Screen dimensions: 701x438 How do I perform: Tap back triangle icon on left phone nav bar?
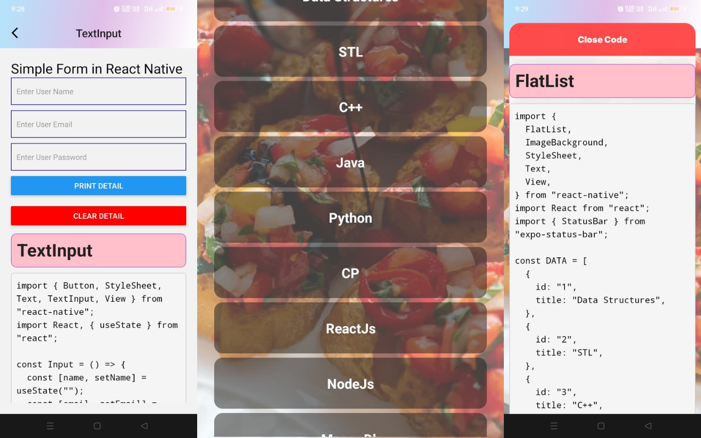(144, 426)
